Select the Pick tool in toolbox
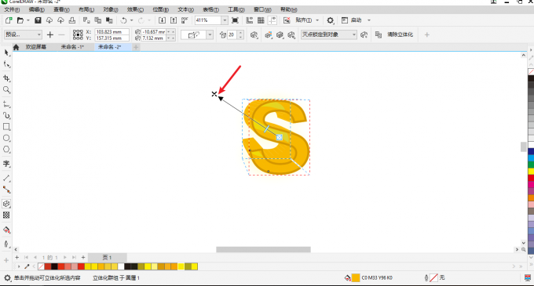Image resolution: width=534 pixels, height=286 pixels. click(6, 52)
